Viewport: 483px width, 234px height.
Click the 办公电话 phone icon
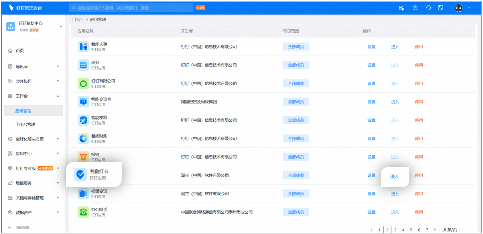coord(83,212)
